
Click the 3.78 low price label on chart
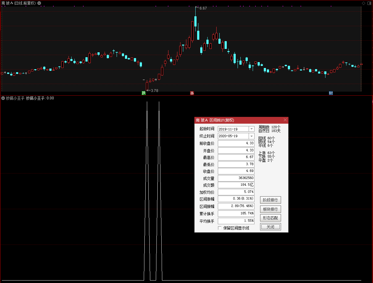[x=154, y=90]
